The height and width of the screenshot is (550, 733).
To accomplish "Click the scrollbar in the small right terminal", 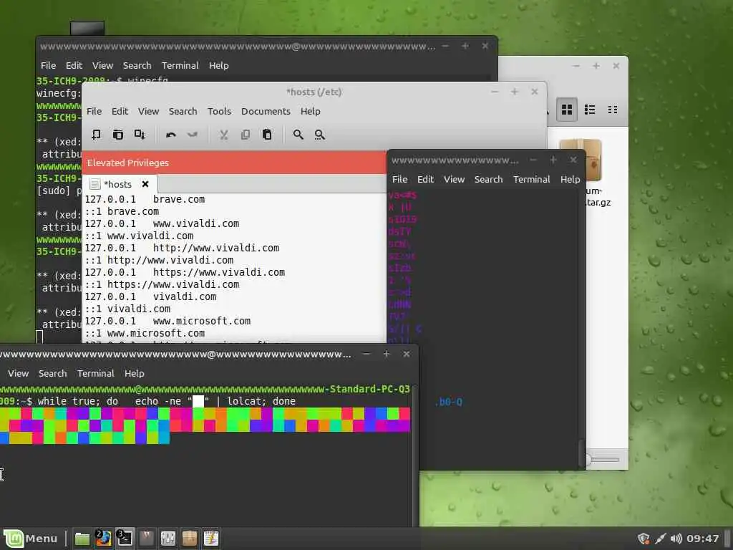I will [x=582, y=453].
